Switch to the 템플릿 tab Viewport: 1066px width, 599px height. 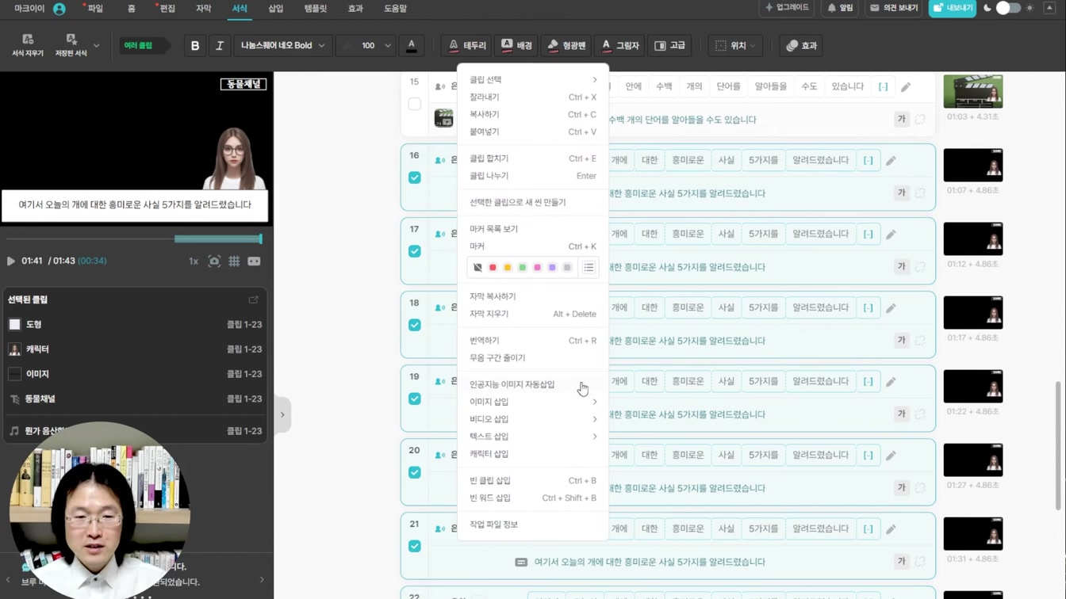click(316, 9)
